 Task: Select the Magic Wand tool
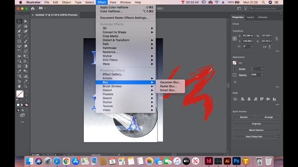pyautogui.click(x=19, y=26)
